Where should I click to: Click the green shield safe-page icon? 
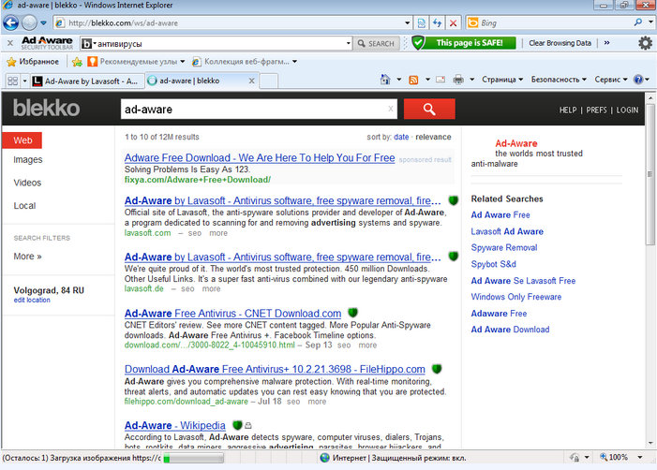click(x=418, y=43)
